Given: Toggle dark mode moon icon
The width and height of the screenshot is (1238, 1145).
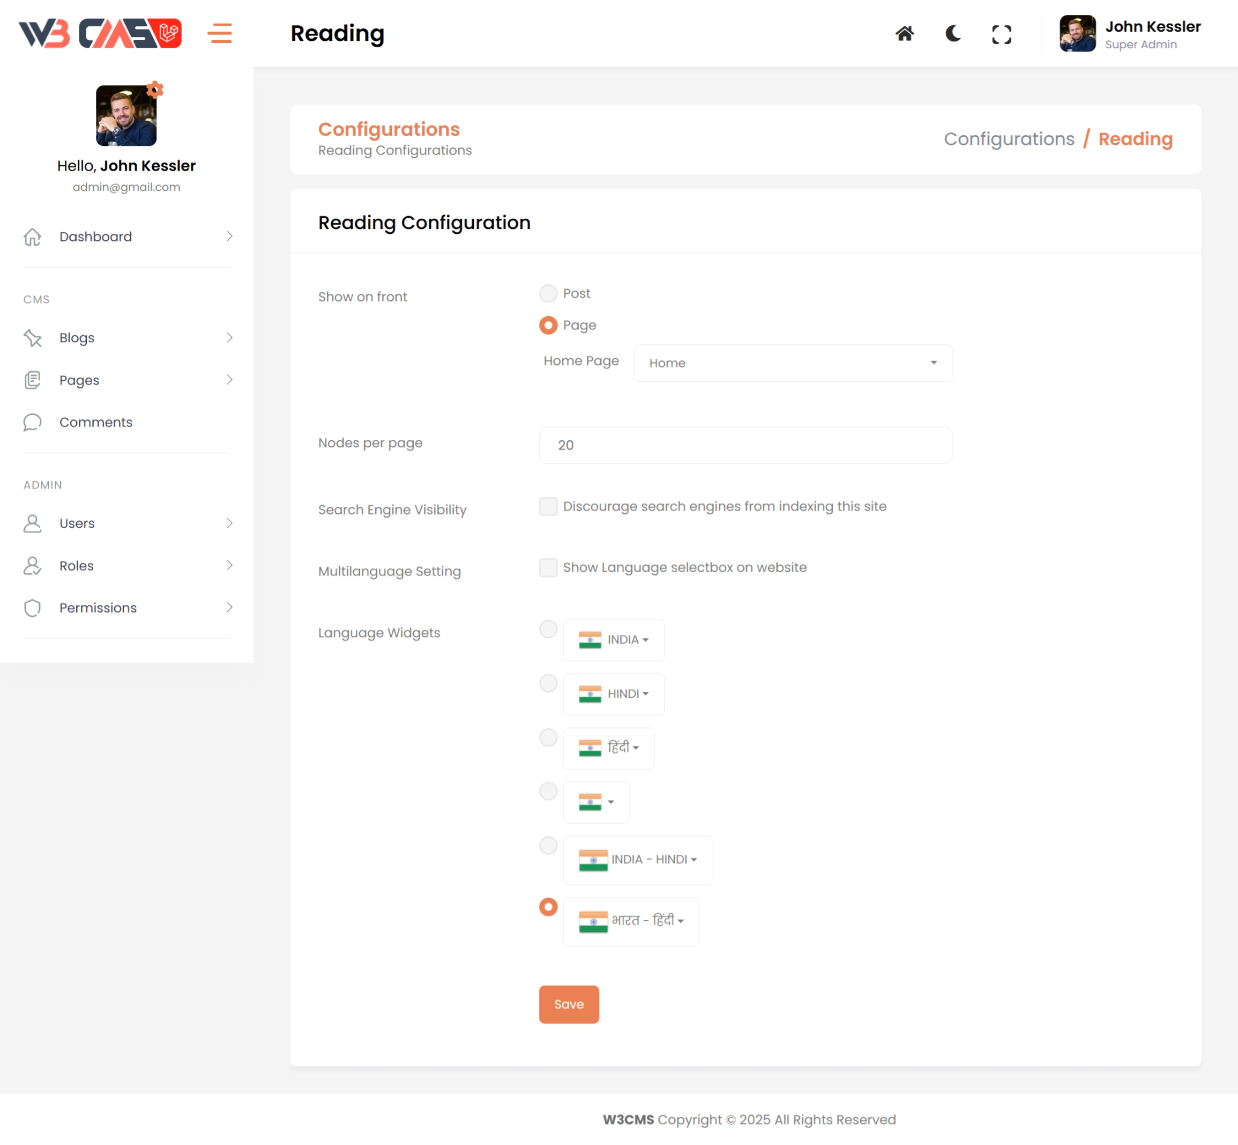Looking at the screenshot, I should 953,33.
